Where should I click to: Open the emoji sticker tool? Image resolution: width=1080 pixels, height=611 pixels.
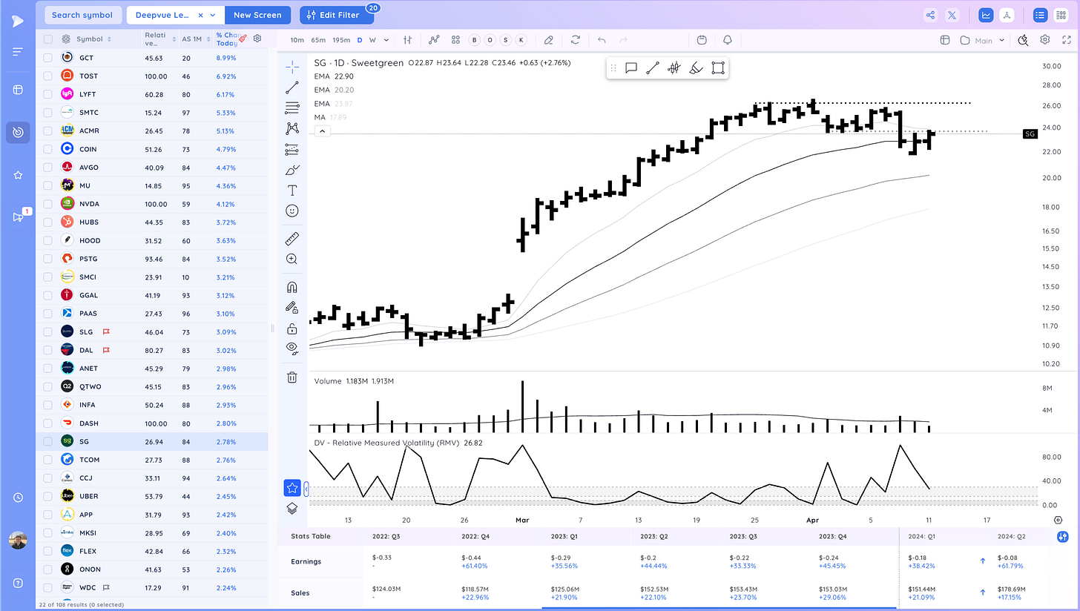(292, 211)
